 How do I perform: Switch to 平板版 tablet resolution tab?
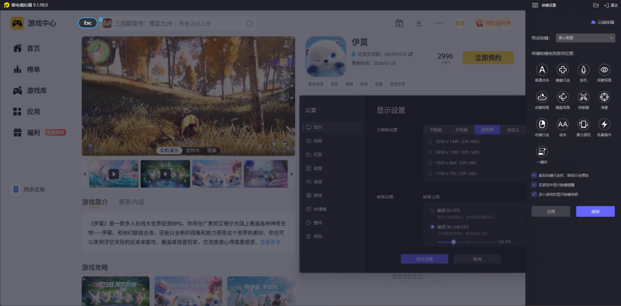coord(436,130)
